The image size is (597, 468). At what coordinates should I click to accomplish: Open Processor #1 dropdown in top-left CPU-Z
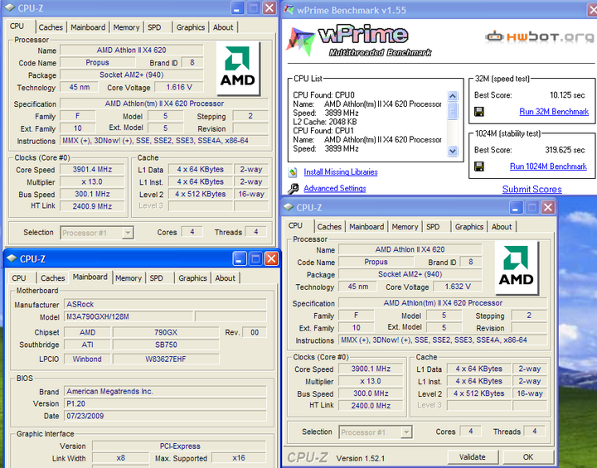click(128, 233)
